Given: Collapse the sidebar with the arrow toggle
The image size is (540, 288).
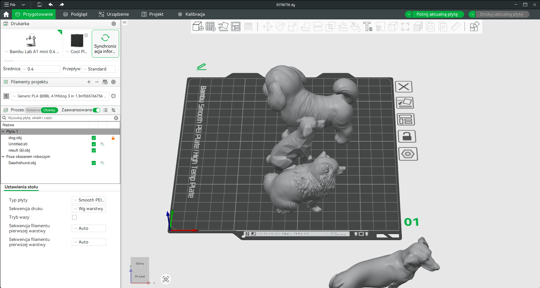Looking at the screenshot, I should pyautogui.click(x=125, y=22).
